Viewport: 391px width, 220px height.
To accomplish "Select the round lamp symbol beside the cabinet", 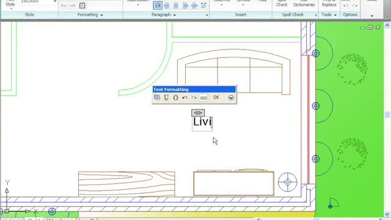I will [x=288, y=182].
